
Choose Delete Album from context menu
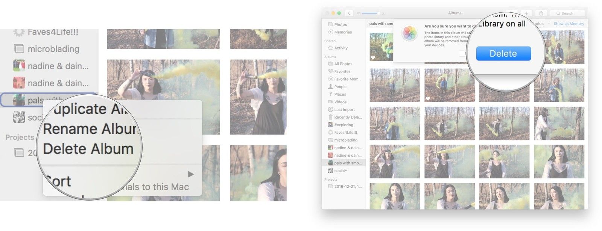click(88, 149)
